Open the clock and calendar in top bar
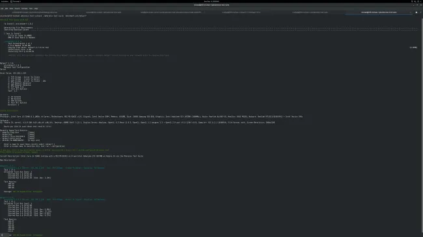 click(x=211, y=1)
